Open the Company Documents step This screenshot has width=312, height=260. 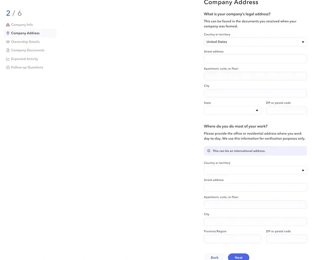click(x=28, y=51)
